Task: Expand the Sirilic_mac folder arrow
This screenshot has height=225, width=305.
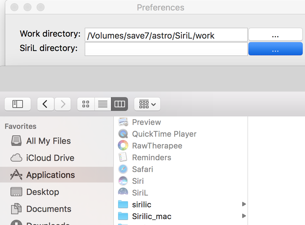Action: [x=244, y=216]
